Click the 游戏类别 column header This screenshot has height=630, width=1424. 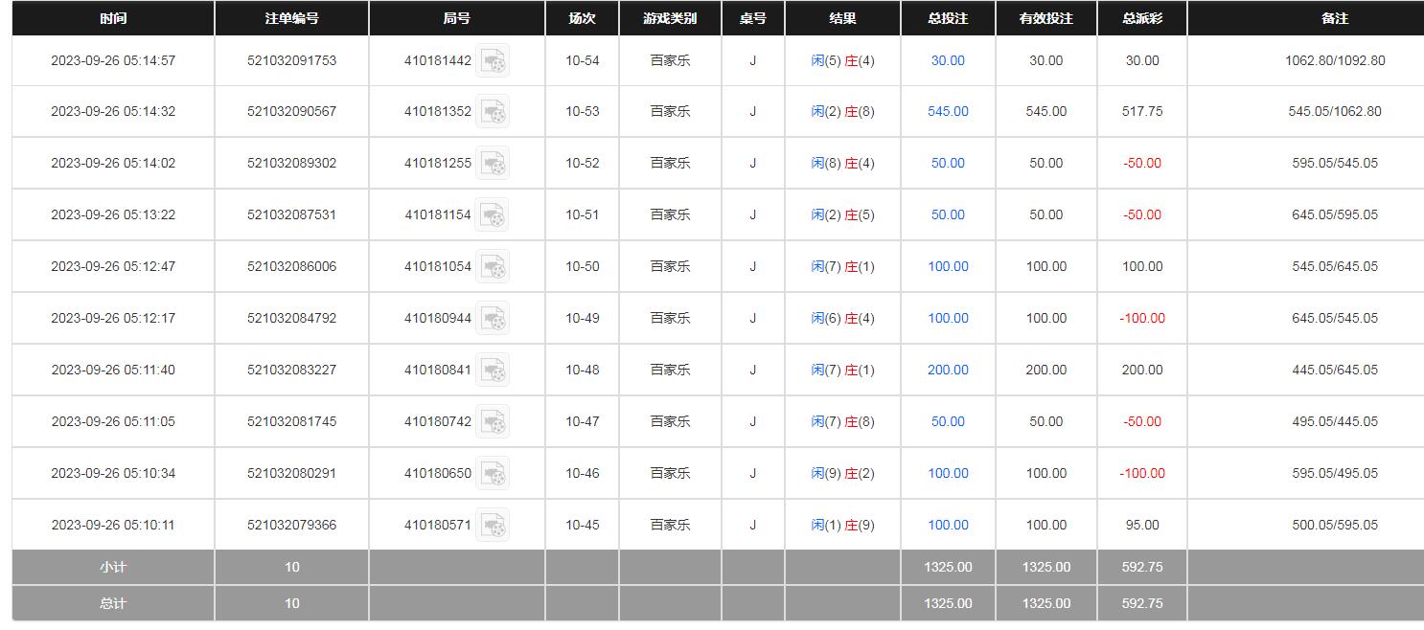(670, 18)
